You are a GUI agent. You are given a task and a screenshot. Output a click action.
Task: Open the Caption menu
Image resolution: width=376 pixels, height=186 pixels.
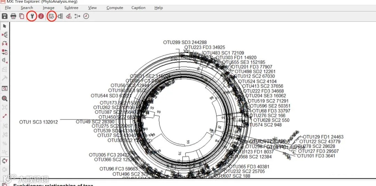point(138,8)
